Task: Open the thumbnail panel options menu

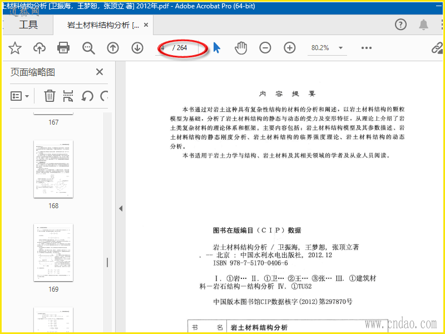Action: tap(19, 96)
